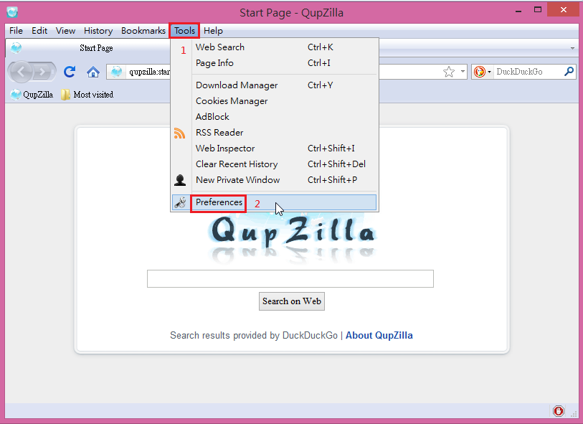The height and width of the screenshot is (424, 583).
Task: Open the Most visited bookmarks folder
Action: pos(87,95)
